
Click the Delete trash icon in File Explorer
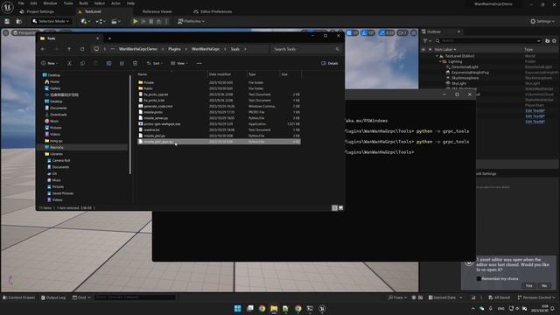pyautogui.click(x=135, y=63)
